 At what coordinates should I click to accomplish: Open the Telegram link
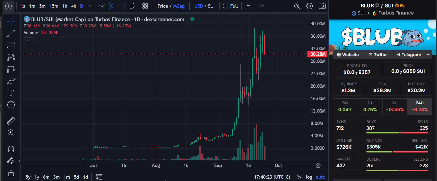(409, 55)
